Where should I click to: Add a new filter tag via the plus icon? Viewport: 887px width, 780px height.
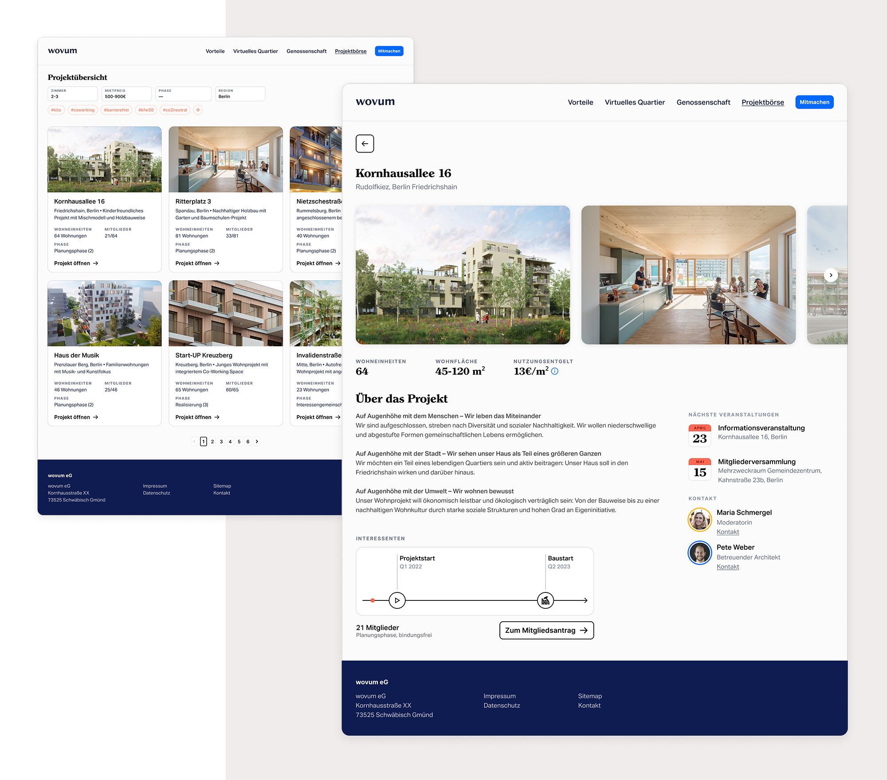(x=198, y=110)
